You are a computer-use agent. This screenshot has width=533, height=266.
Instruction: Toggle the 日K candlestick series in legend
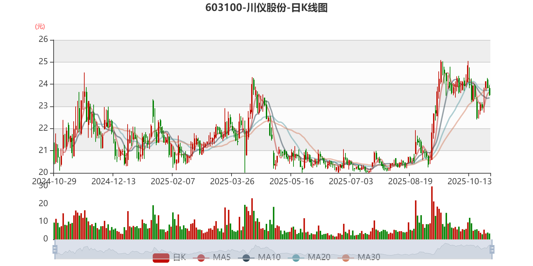pyautogui.click(x=169, y=257)
